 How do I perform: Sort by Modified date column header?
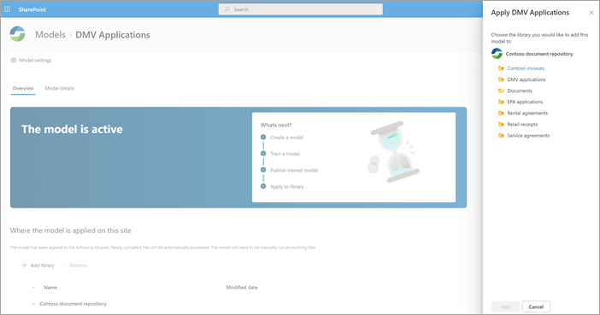pos(242,288)
